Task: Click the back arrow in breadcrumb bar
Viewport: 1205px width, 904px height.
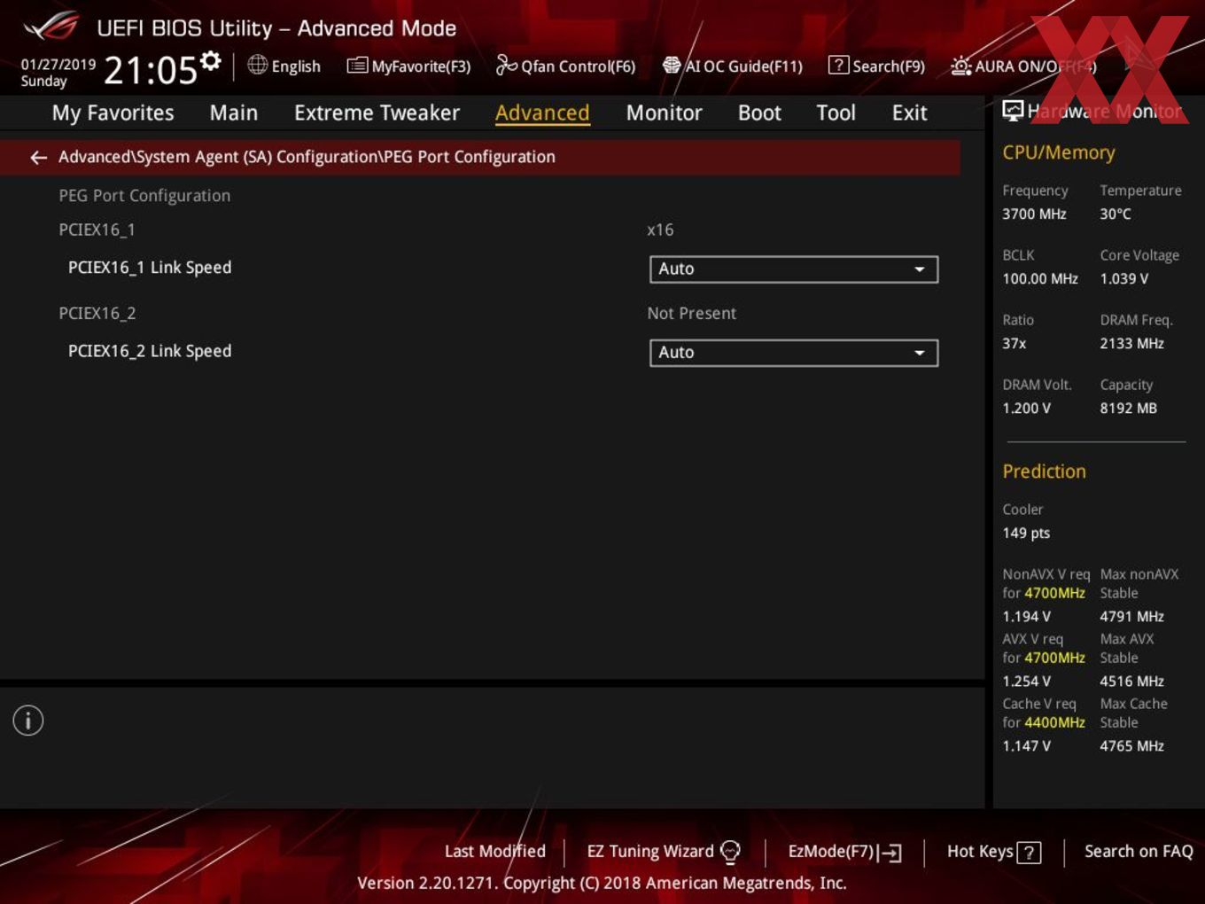Action: point(38,157)
